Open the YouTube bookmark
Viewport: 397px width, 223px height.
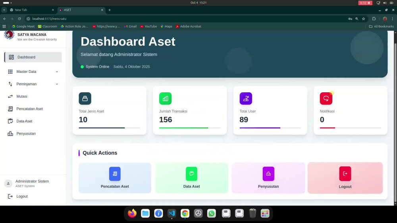pyautogui.click(x=148, y=26)
